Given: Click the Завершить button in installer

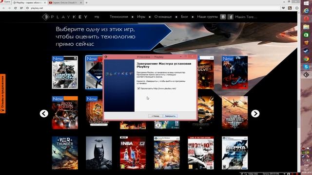Looking at the screenshot, I should click(x=170, y=116).
